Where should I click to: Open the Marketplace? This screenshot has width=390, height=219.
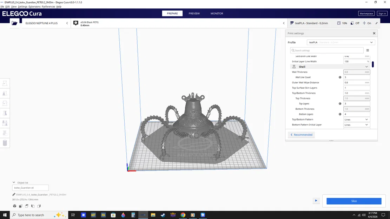point(366,13)
